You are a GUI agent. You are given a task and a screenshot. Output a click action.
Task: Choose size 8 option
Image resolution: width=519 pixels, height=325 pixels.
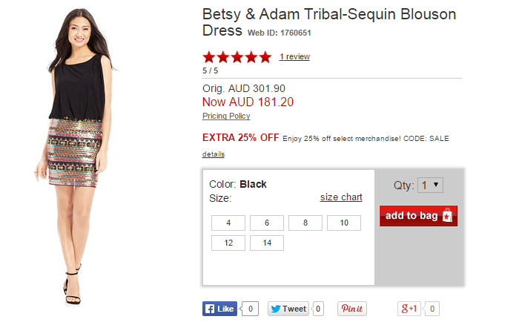click(305, 223)
